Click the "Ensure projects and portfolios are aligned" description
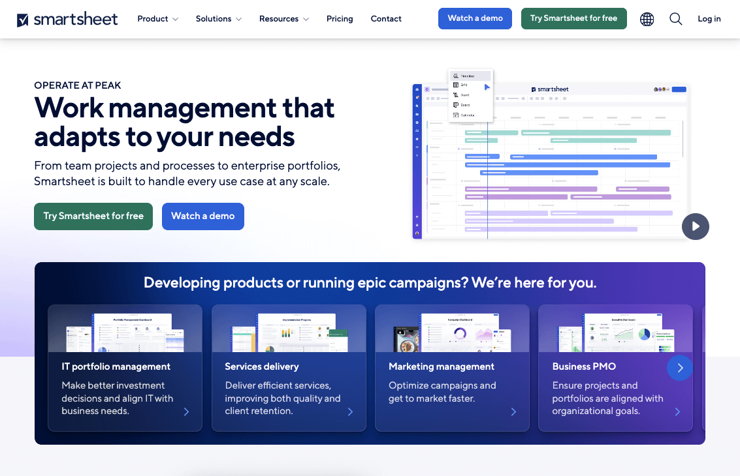Image resolution: width=740 pixels, height=476 pixels. pyautogui.click(x=608, y=398)
